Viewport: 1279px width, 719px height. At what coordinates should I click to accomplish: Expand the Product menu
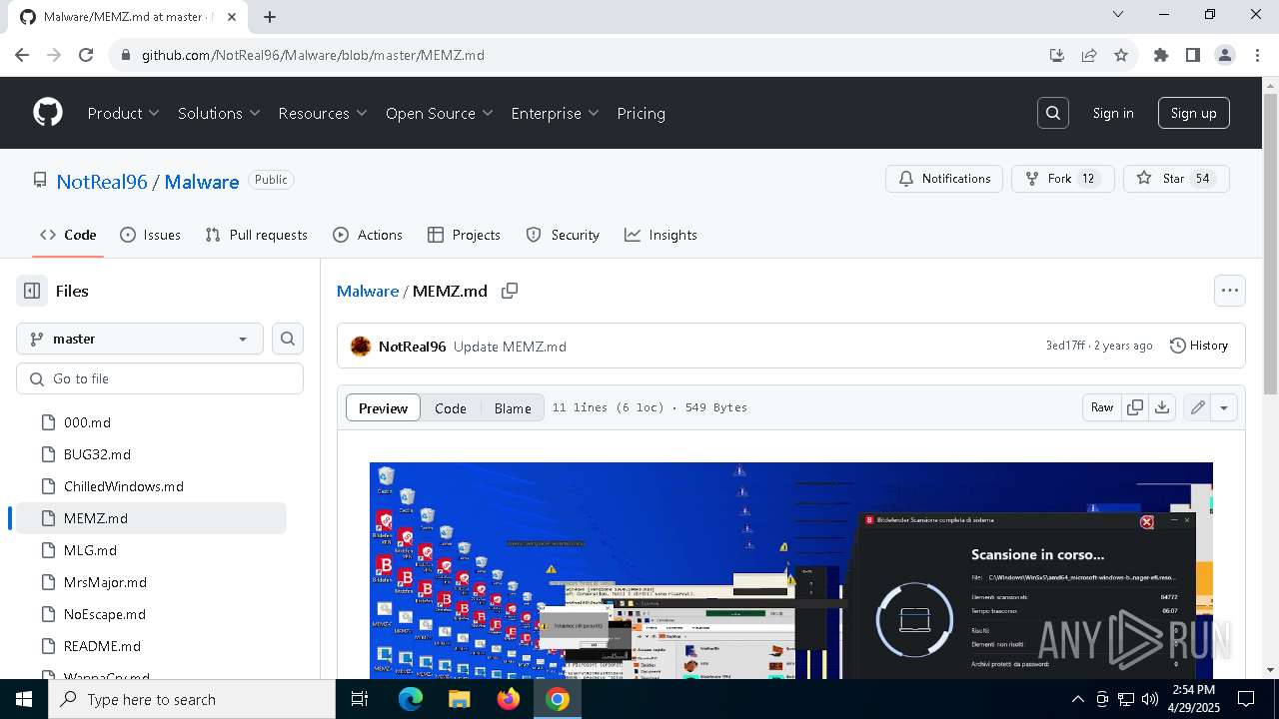[x=123, y=113]
